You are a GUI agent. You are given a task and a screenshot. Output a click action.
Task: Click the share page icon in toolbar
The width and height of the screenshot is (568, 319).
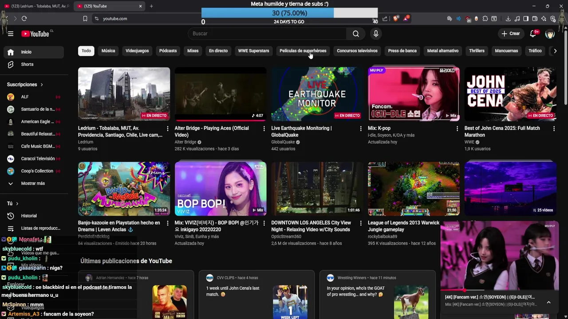click(x=385, y=19)
